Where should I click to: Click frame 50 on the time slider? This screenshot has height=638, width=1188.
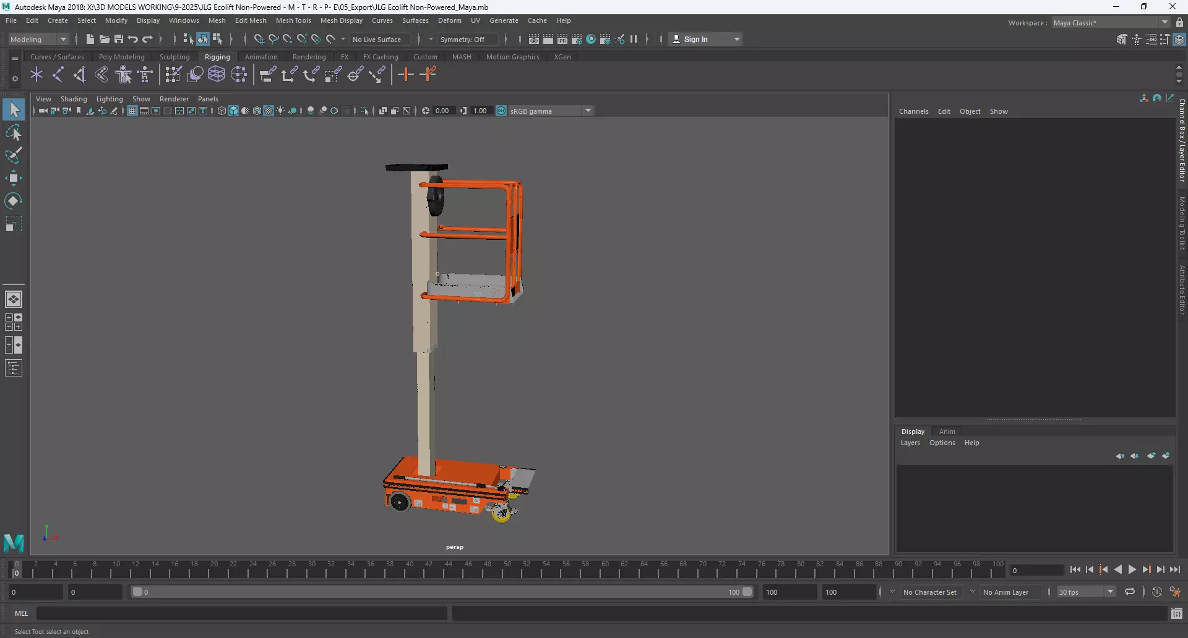507,569
